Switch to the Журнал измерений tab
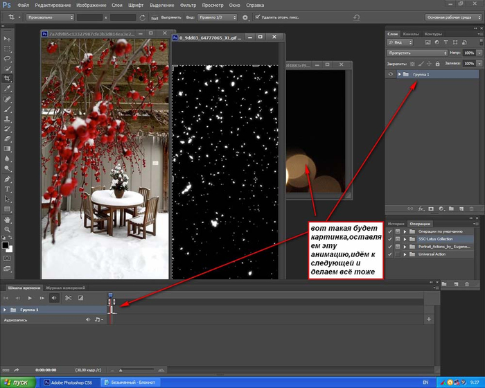Screen dimensions: 485x388 click(x=65, y=288)
